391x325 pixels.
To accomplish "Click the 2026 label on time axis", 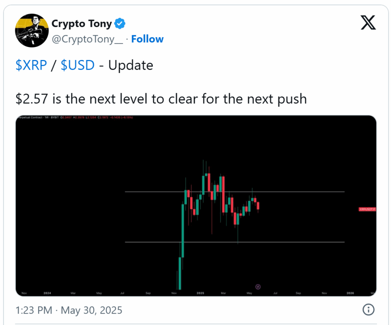I will (350, 293).
